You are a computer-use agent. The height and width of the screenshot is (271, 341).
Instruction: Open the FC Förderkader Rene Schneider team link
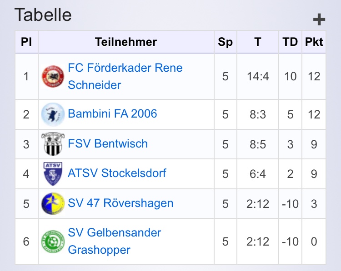125,68
